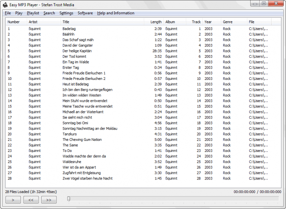This screenshot has height=209, width=286.
Task: Select the song Das Schaf sagt mäh
Action: 78,40
